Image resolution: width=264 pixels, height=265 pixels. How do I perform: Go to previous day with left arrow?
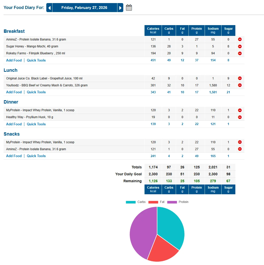[49, 8]
